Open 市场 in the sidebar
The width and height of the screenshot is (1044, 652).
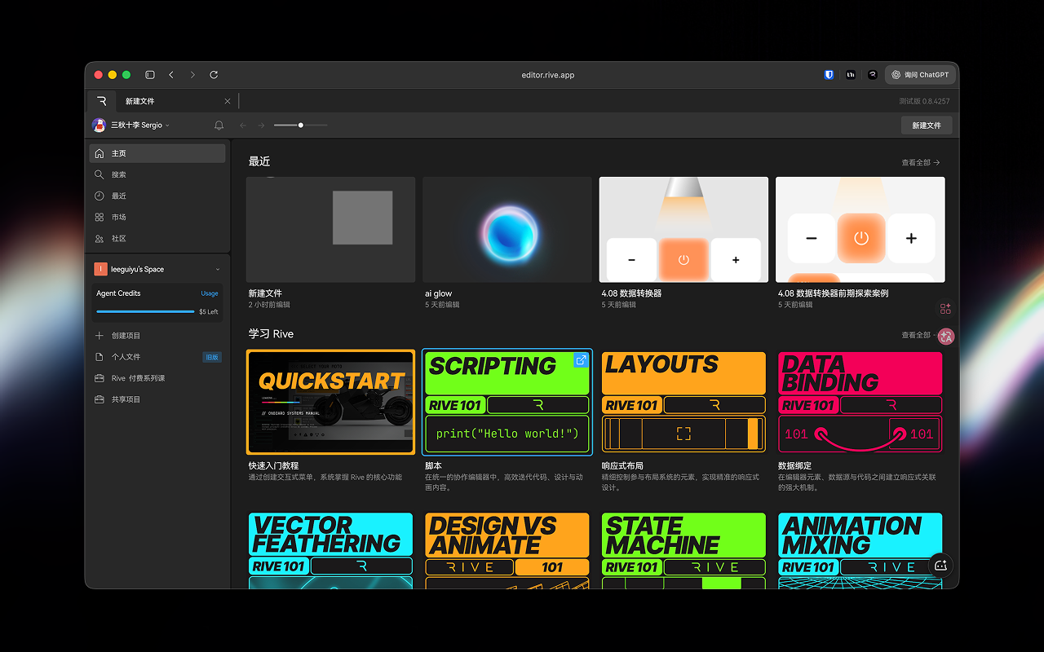click(x=119, y=217)
